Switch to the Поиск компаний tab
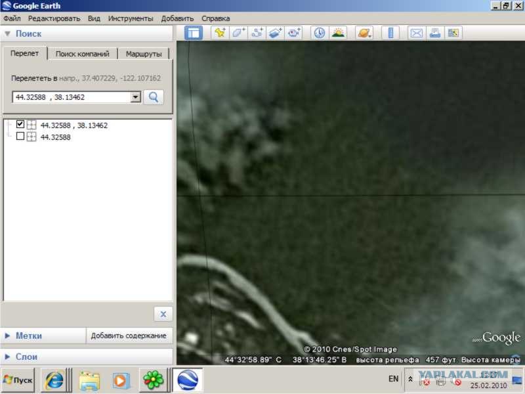 83,54
